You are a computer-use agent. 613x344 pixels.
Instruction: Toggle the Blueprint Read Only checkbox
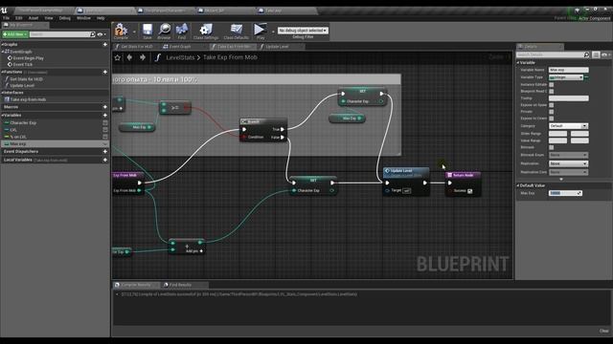coord(552,92)
